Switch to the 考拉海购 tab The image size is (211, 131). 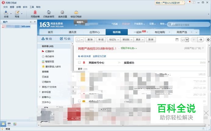[160, 32]
